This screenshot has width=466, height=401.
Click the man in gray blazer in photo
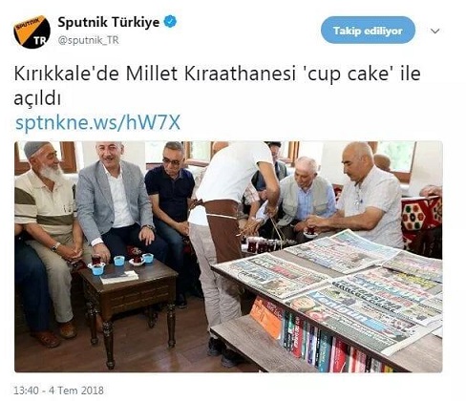tap(117, 207)
